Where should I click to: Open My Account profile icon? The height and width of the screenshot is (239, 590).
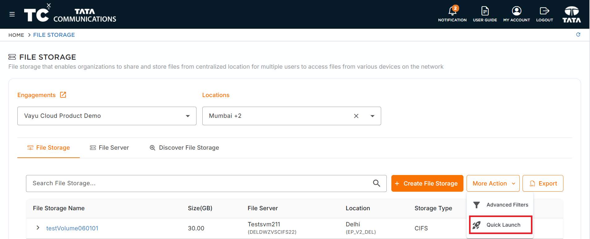(x=516, y=11)
